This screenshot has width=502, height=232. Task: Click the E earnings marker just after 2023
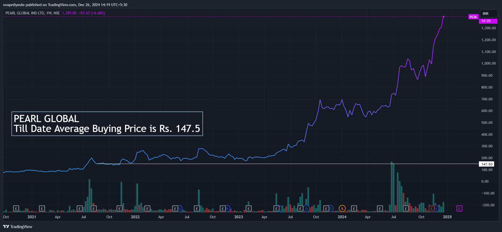pos(249,209)
